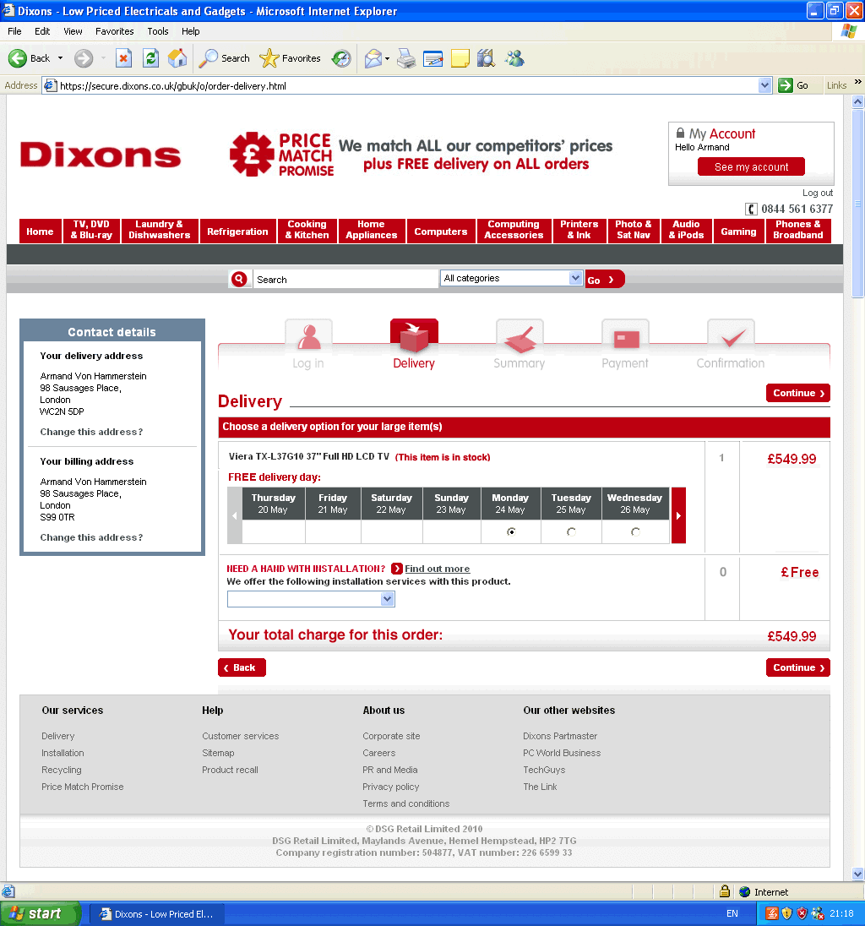Viewport: 865px width, 926px height.
Task: Open the IE Search toolbar button
Action: [224, 57]
